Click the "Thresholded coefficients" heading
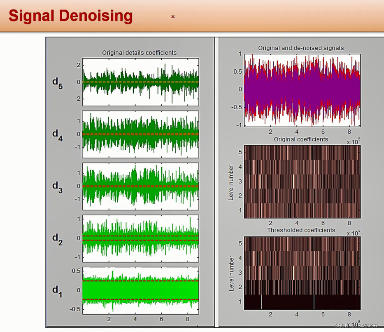The width and height of the screenshot is (384, 332). pyautogui.click(x=301, y=230)
